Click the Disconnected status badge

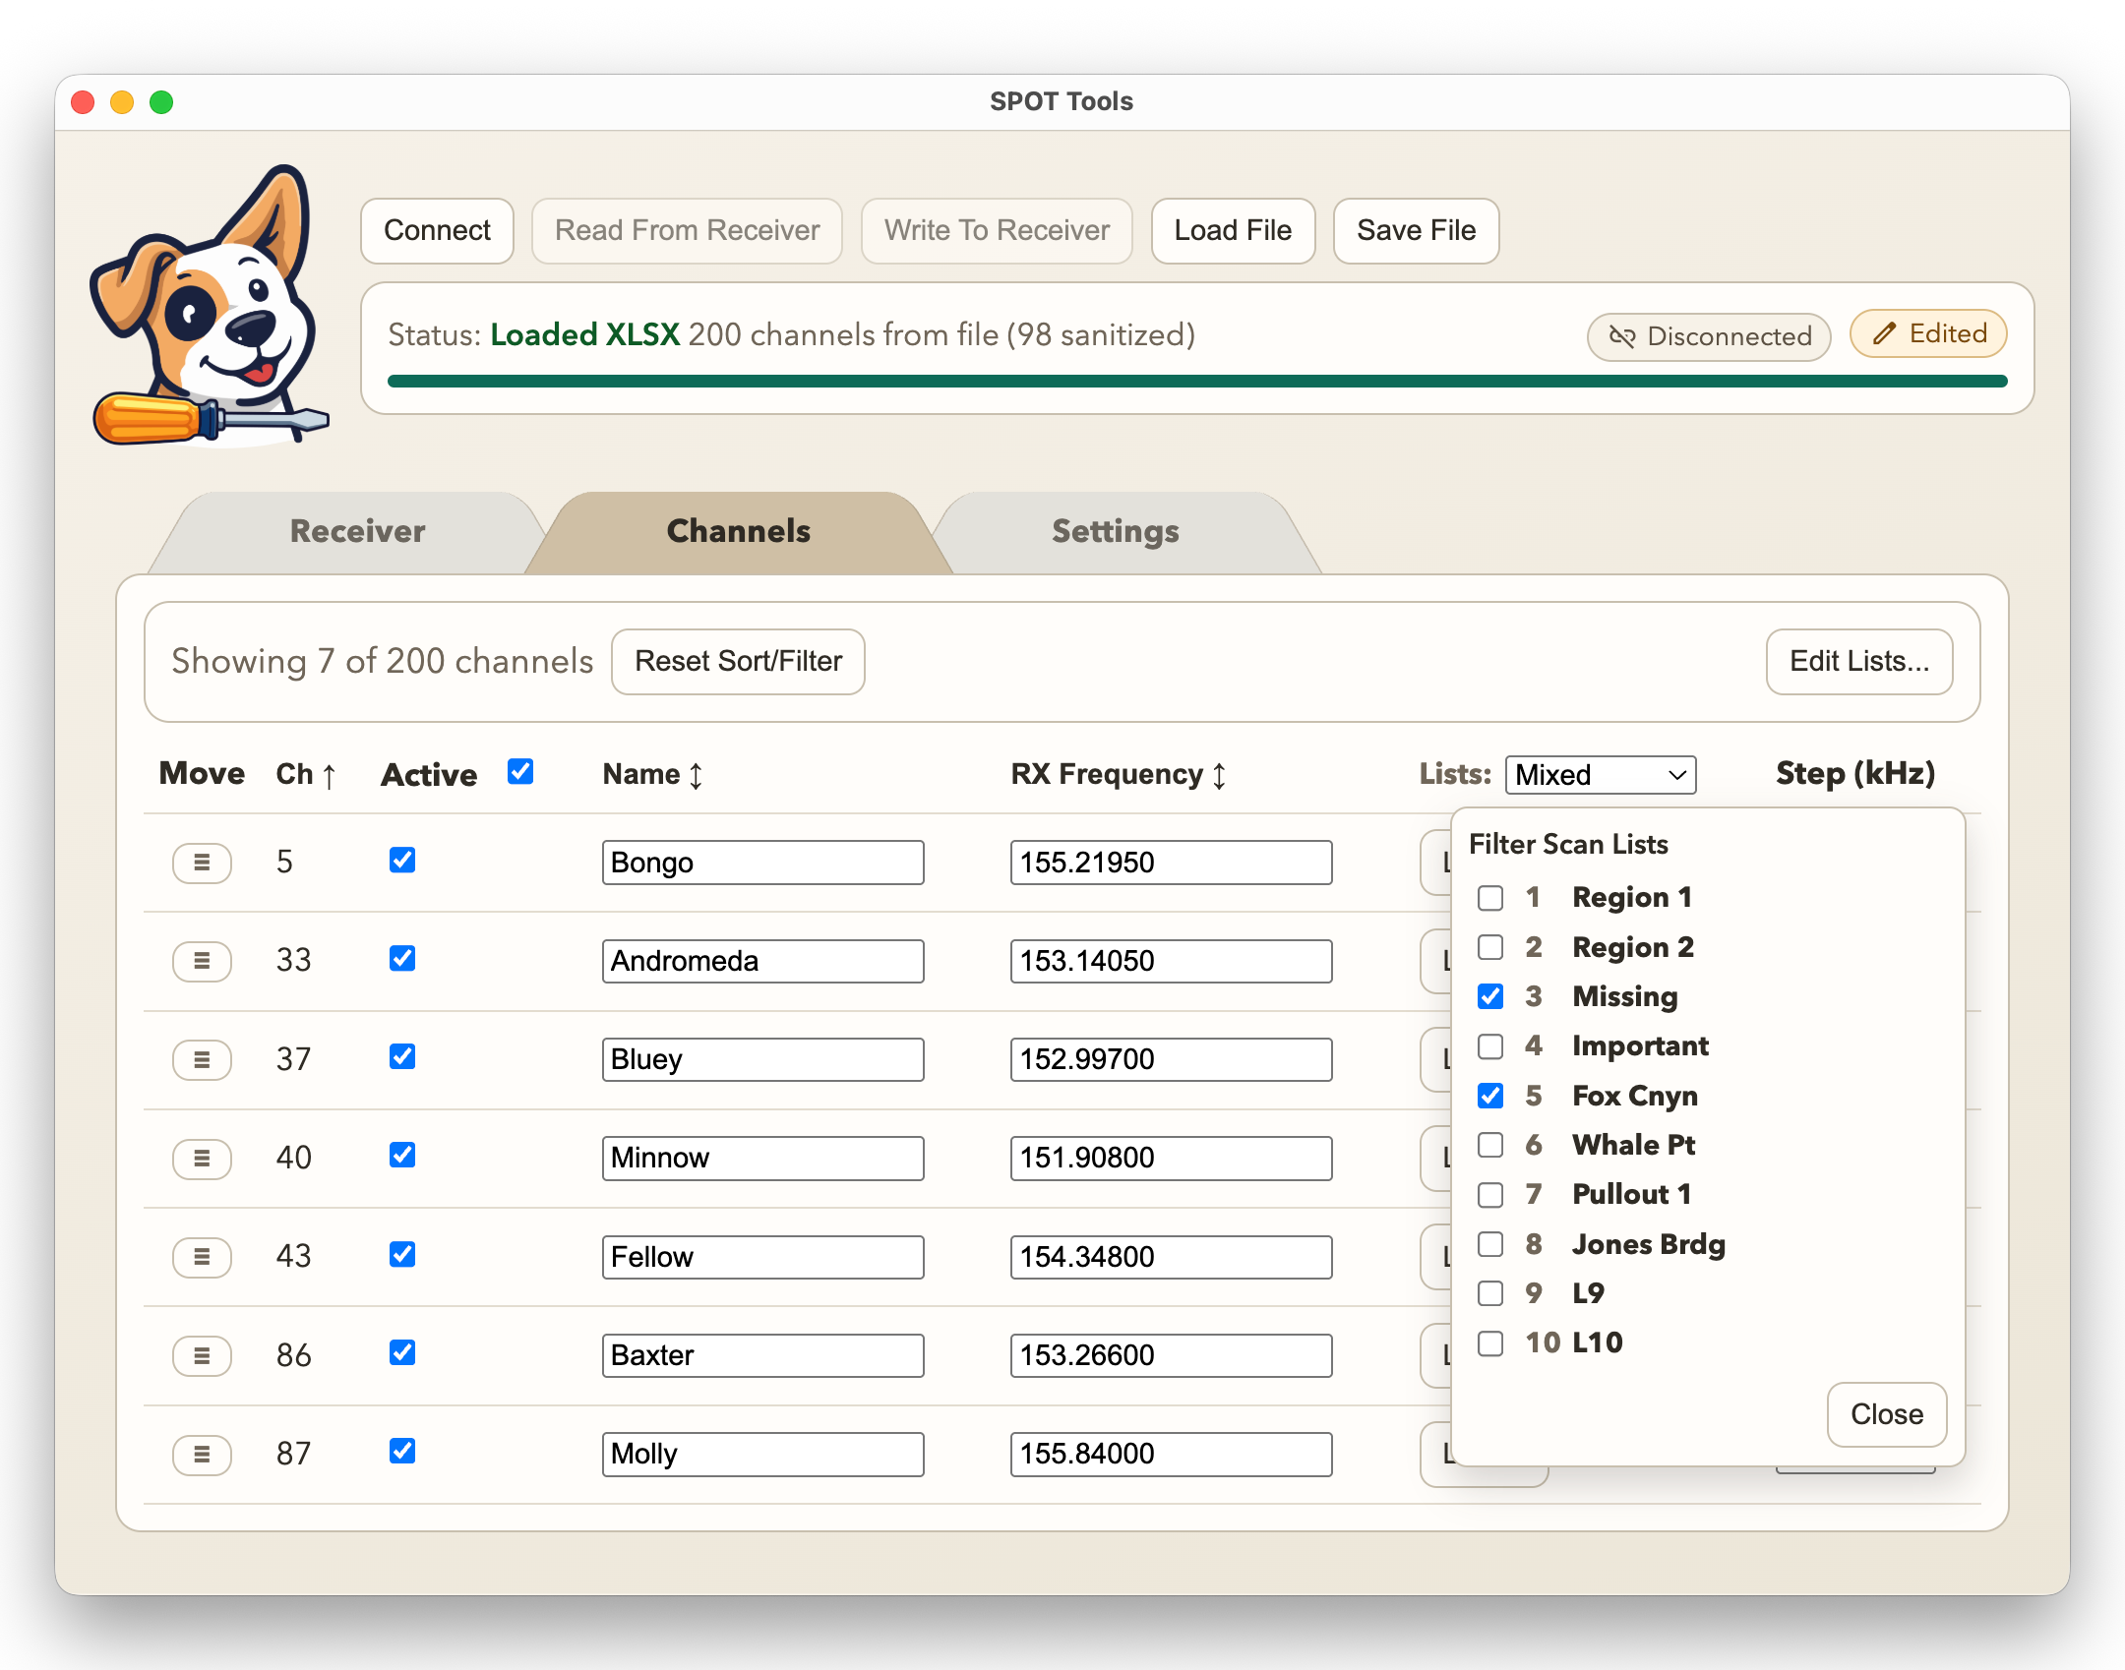pos(1709,336)
